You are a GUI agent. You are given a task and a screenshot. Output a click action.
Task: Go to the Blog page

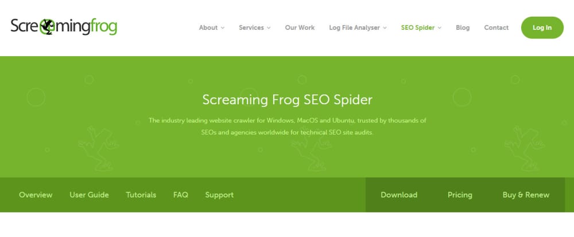463,27
